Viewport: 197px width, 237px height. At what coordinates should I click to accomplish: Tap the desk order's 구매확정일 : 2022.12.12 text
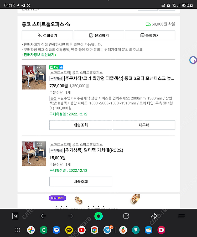tap(68, 114)
